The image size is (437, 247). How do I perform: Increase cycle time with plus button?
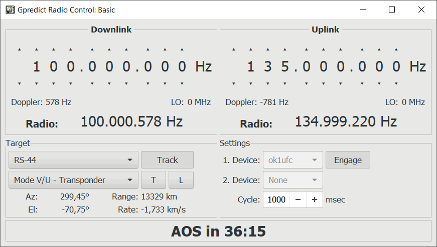315,199
